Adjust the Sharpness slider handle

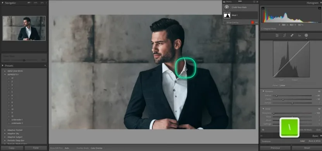pos(274,113)
